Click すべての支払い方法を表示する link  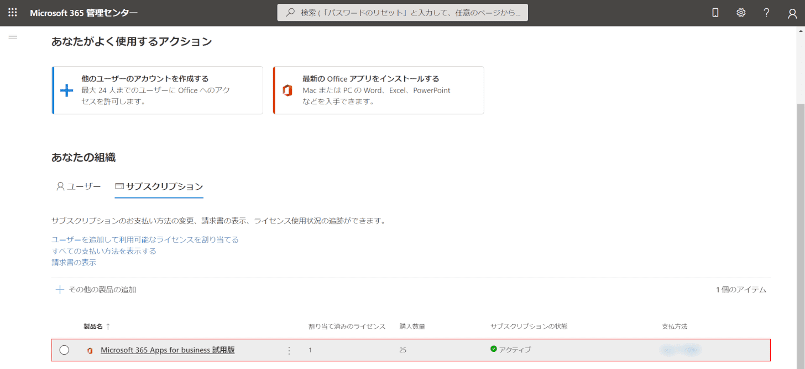point(104,251)
